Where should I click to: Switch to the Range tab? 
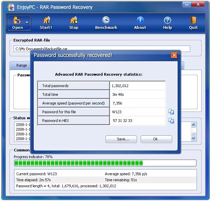pos(21,65)
